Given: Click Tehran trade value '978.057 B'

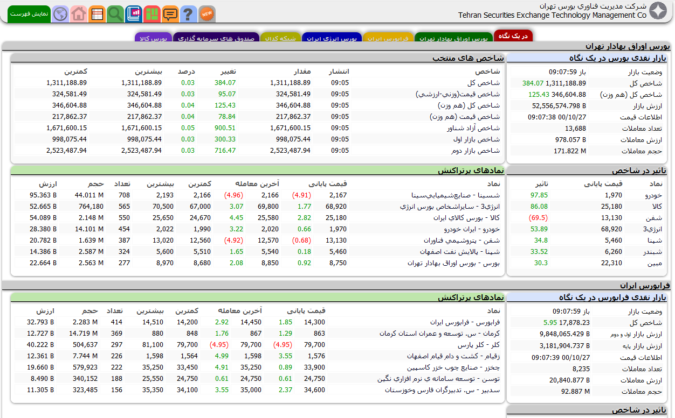Looking at the screenshot, I should point(570,140).
